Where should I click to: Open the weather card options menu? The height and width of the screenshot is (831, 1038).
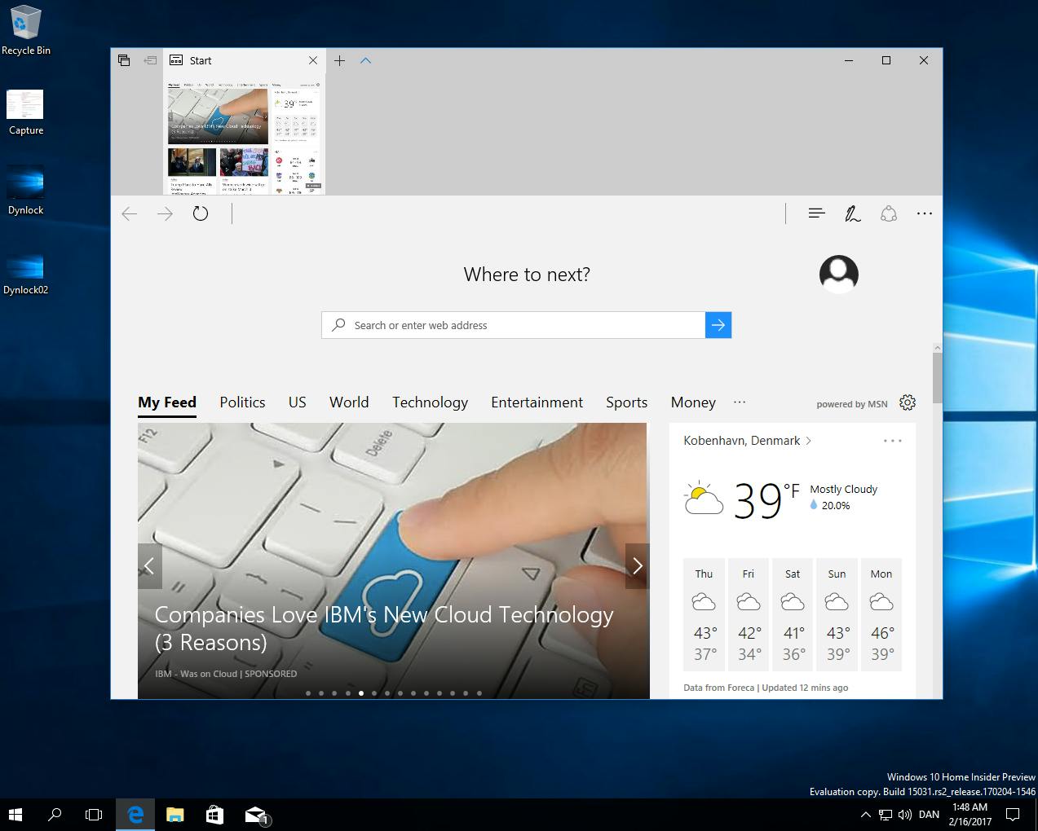click(x=893, y=441)
